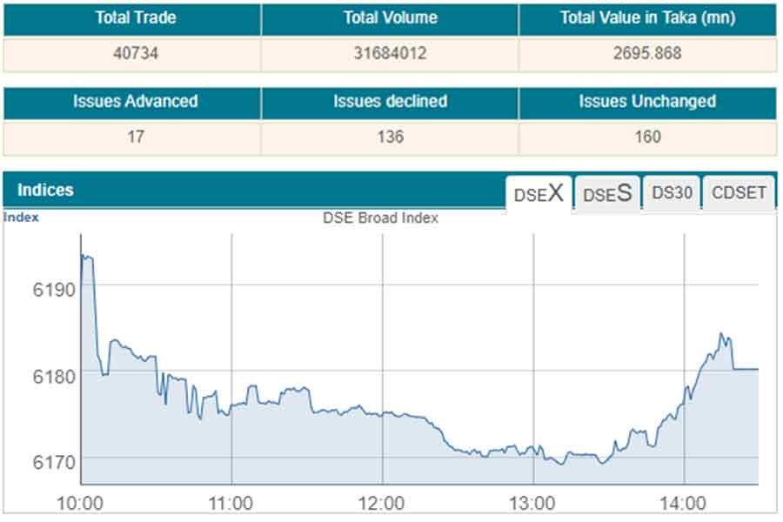Switch to the DSEX index tab

coord(539,193)
